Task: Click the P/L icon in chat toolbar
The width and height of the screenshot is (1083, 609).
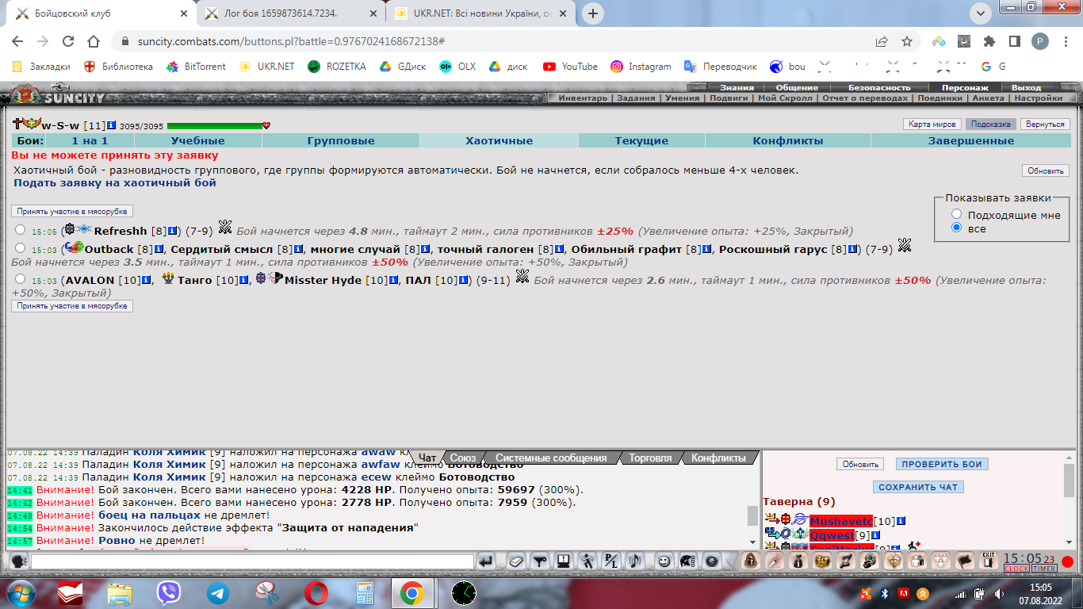Action: point(611,561)
